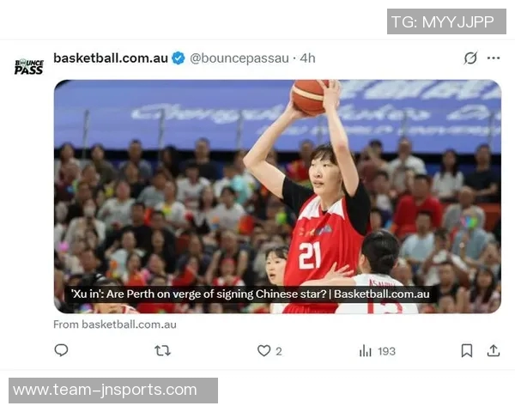Viewport: 515px width, 412px height.
Task: Click the reply speech bubble icon
Action: point(61,350)
